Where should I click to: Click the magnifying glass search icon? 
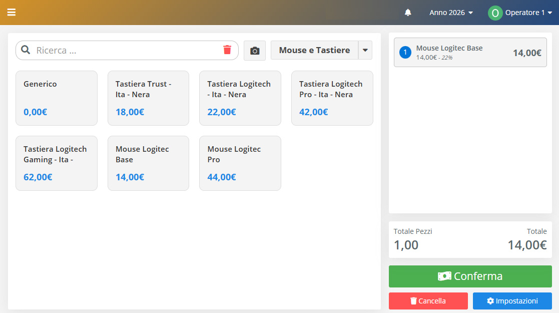click(x=26, y=50)
